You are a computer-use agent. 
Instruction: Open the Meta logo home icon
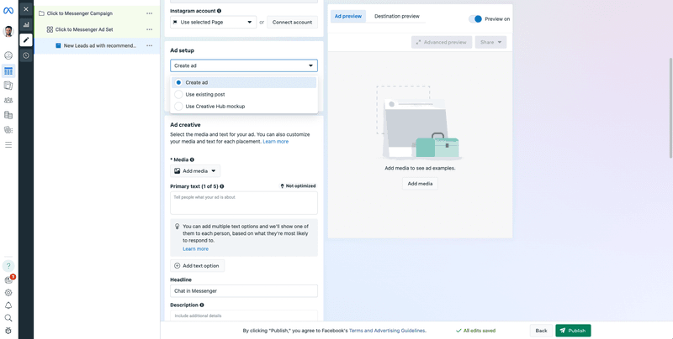(x=8, y=10)
